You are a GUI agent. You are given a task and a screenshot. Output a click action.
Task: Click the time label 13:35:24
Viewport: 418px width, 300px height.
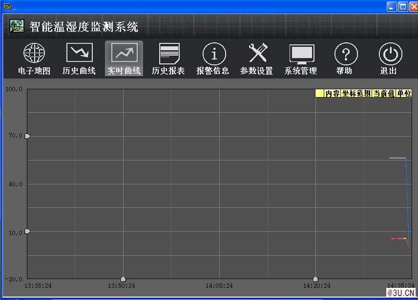38,286
